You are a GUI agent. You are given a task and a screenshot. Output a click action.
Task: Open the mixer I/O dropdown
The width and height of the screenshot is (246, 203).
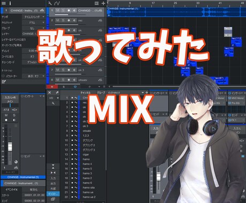[53, 98]
